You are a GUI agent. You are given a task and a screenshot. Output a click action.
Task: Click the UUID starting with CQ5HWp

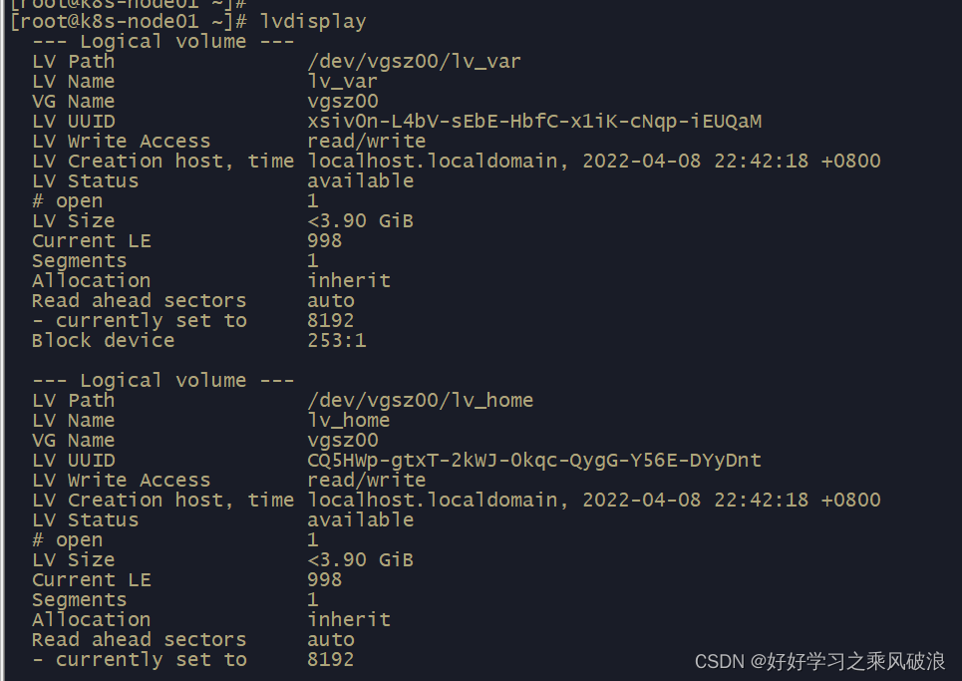pos(534,460)
